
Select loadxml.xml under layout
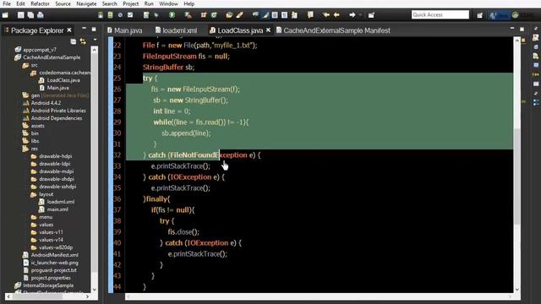57,202
